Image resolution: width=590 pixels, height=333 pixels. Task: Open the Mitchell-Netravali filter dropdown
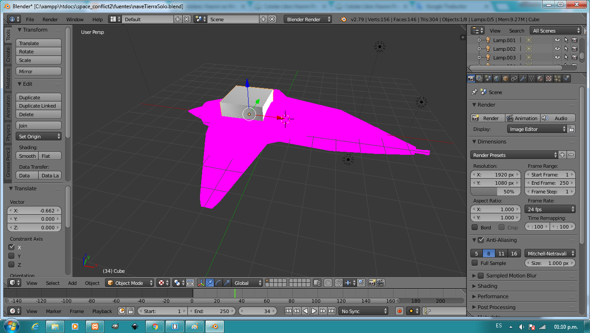pyautogui.click(x=550, y=253)
